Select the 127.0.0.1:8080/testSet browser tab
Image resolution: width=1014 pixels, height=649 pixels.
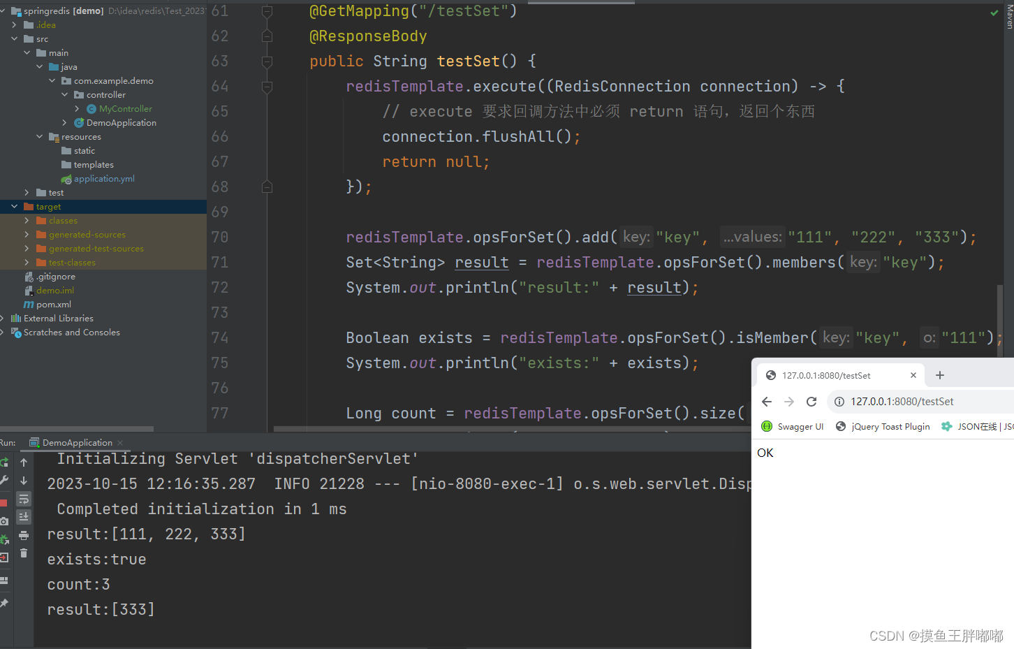pos(840,375)
